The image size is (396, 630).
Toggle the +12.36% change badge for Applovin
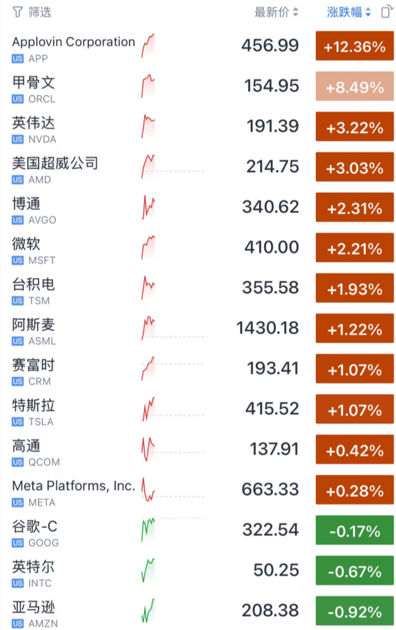(354, 47)
